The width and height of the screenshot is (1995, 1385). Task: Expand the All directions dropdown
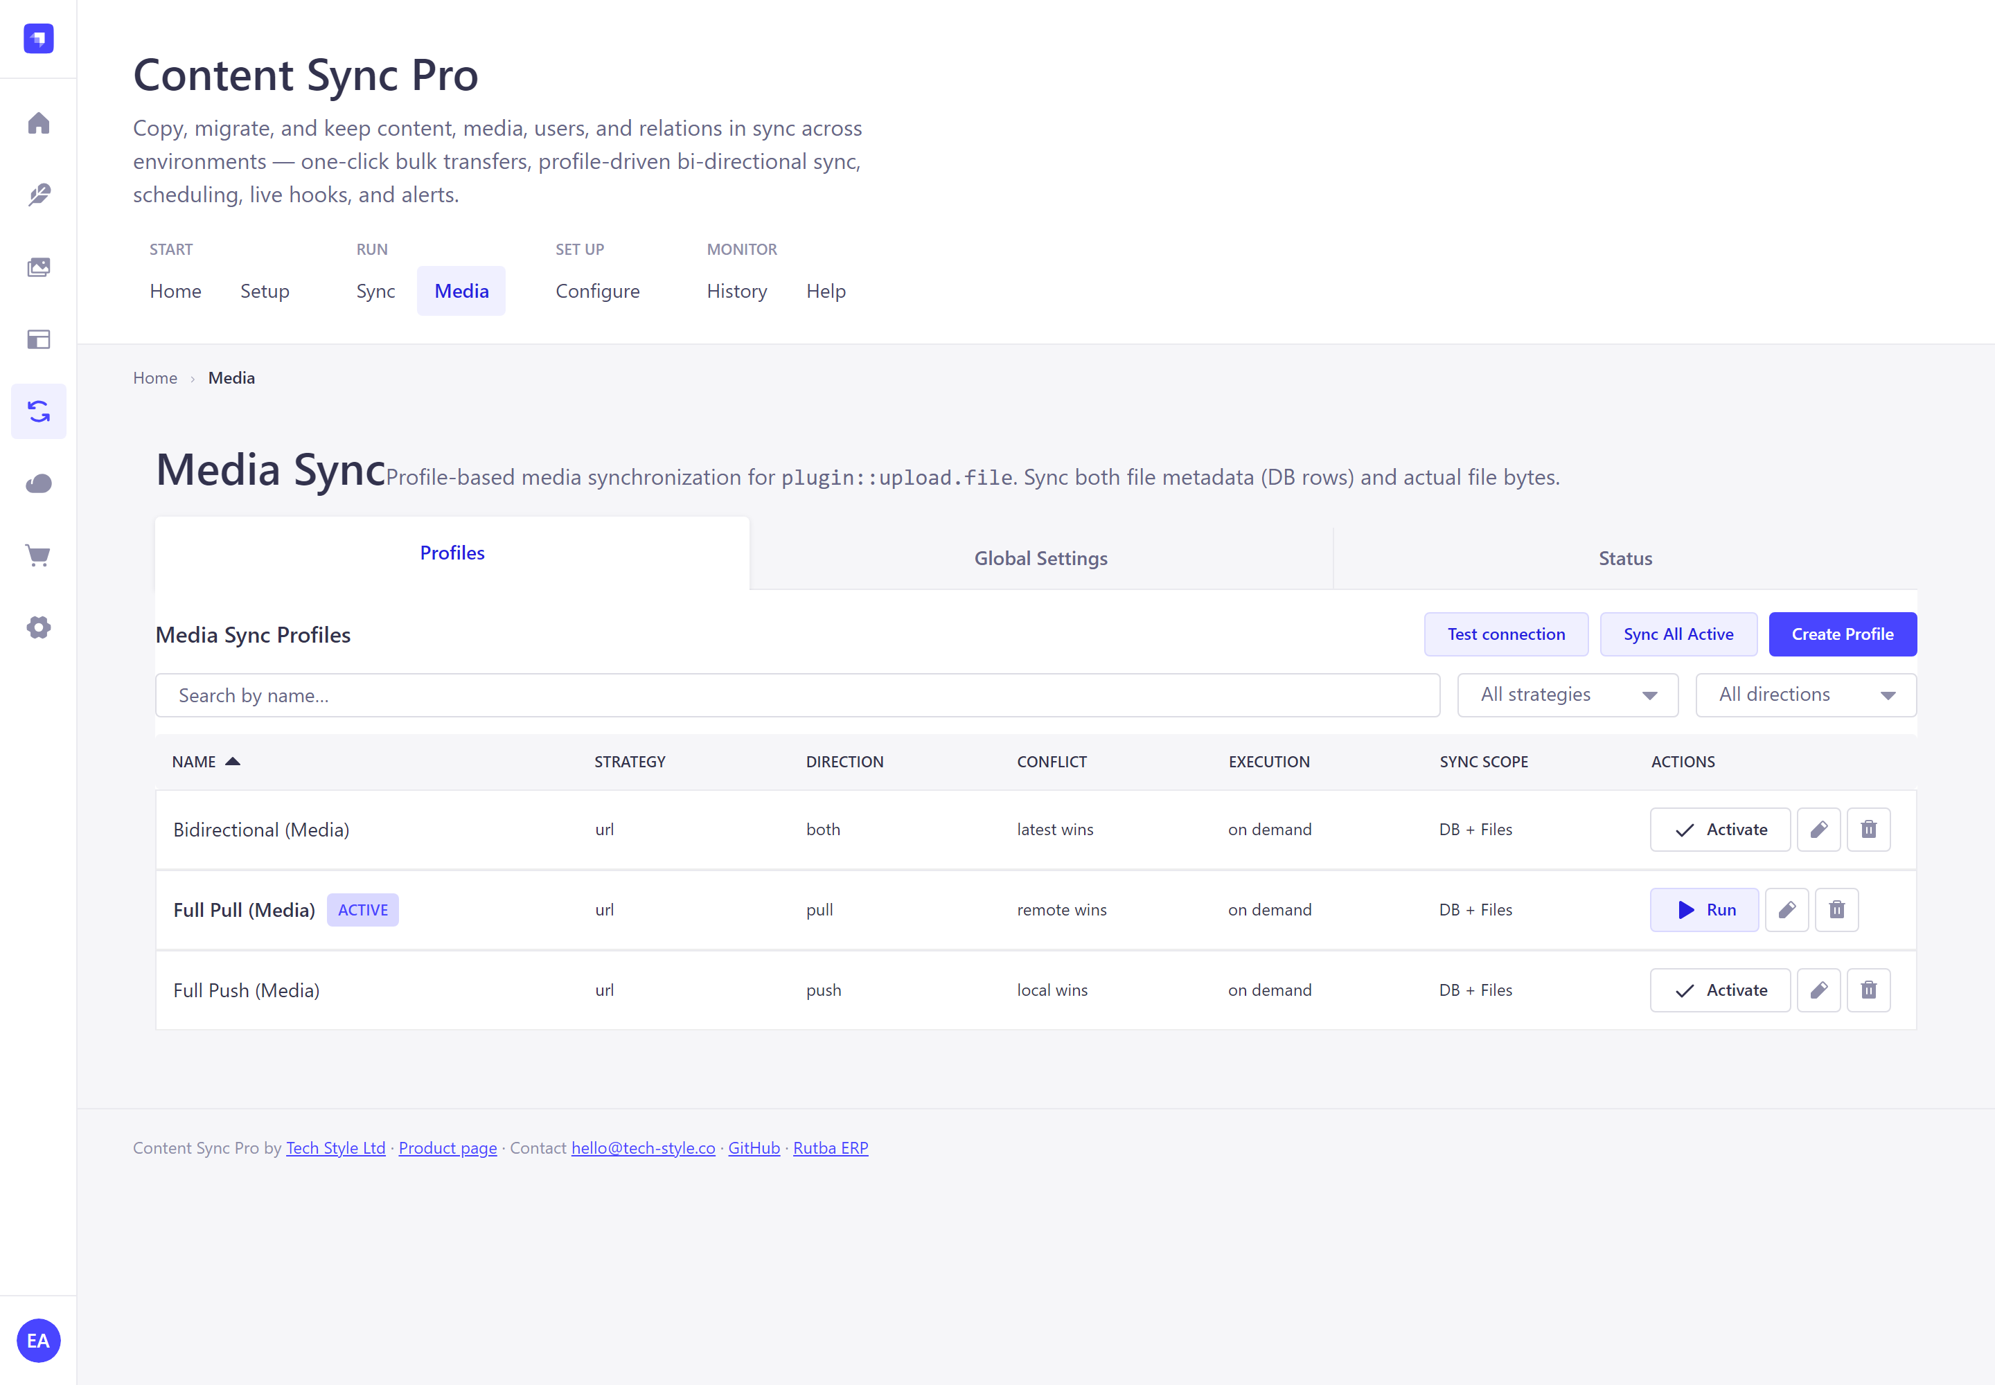[1806, 695]
